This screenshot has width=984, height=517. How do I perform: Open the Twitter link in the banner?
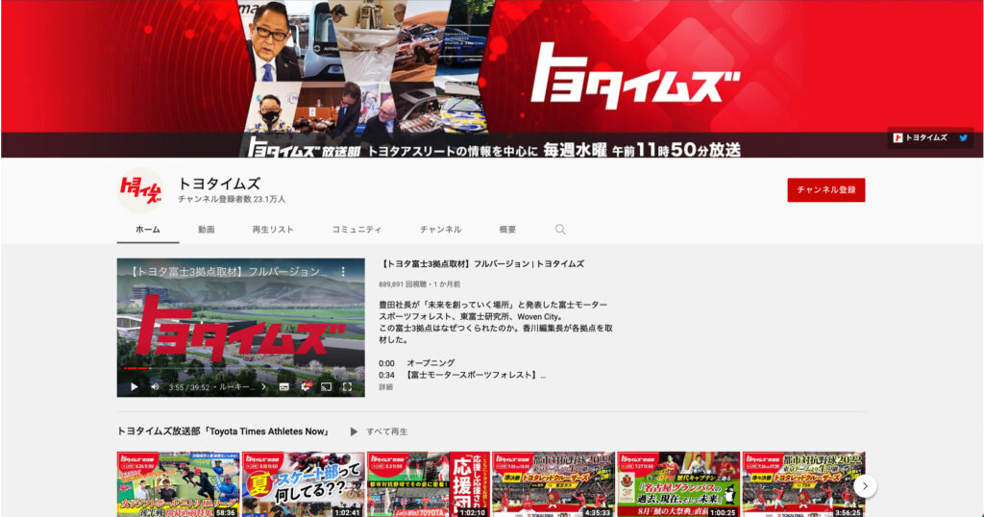point(964,137)
